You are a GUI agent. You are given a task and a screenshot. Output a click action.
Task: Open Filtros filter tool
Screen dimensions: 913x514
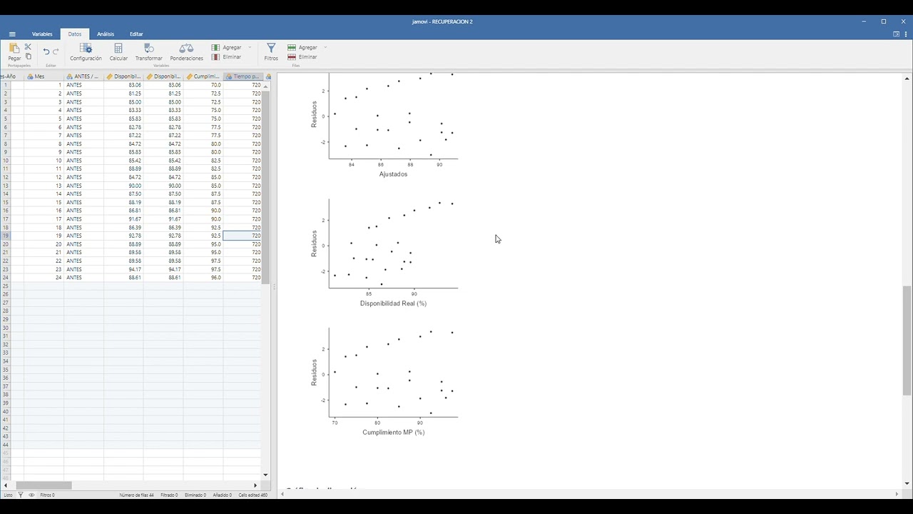[x=271, y=51]
